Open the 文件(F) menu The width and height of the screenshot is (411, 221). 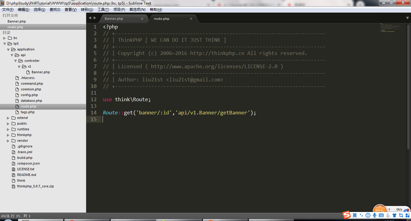(8, 10)
